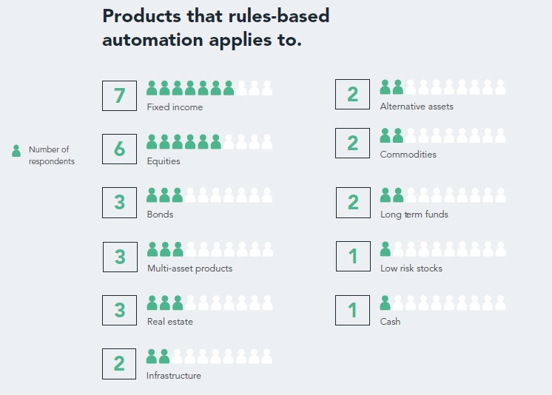Click the number 2 box beside Long term funds
Screen dimensions: 552x395
point(352,202)
